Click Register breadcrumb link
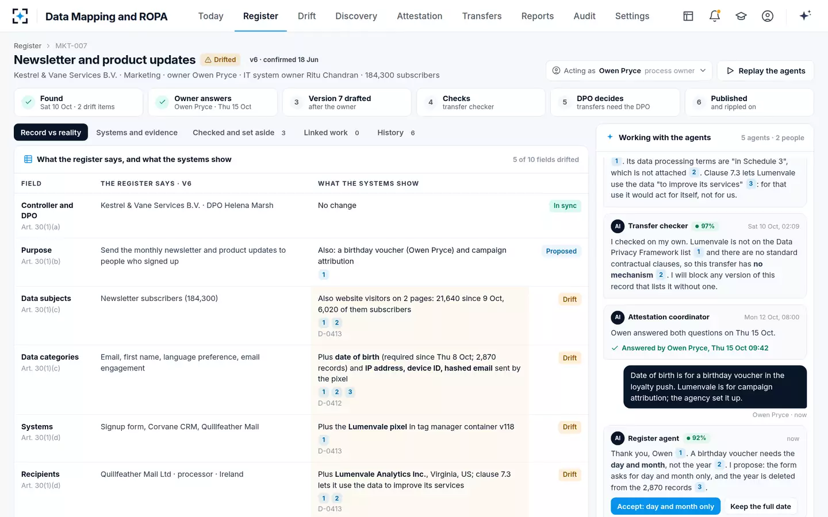The image size is (828, 517). (x=28, y=46)
